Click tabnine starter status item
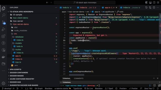Image resolution: width=161 pixels, height=90 pixels. tap(63, 88)
